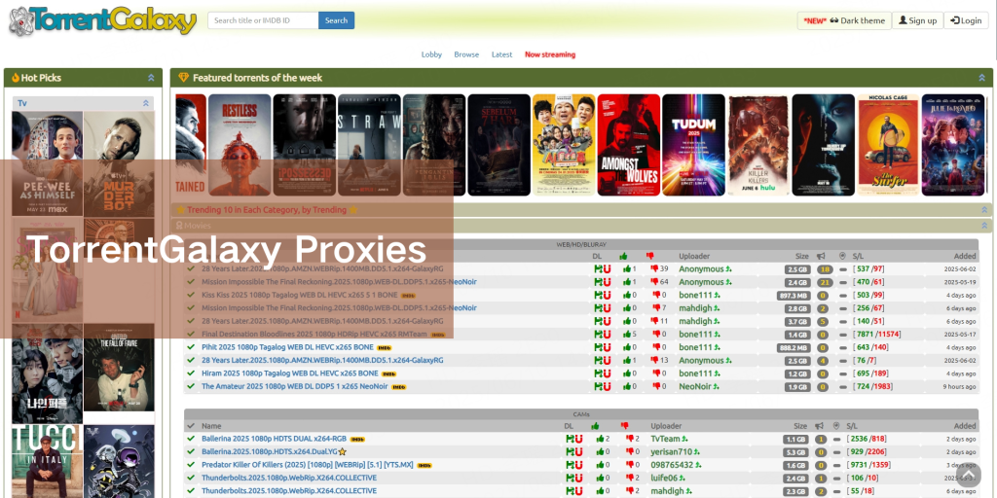
Task: Open magnet link for Predator Killer Of Killers
Action: 578,465
